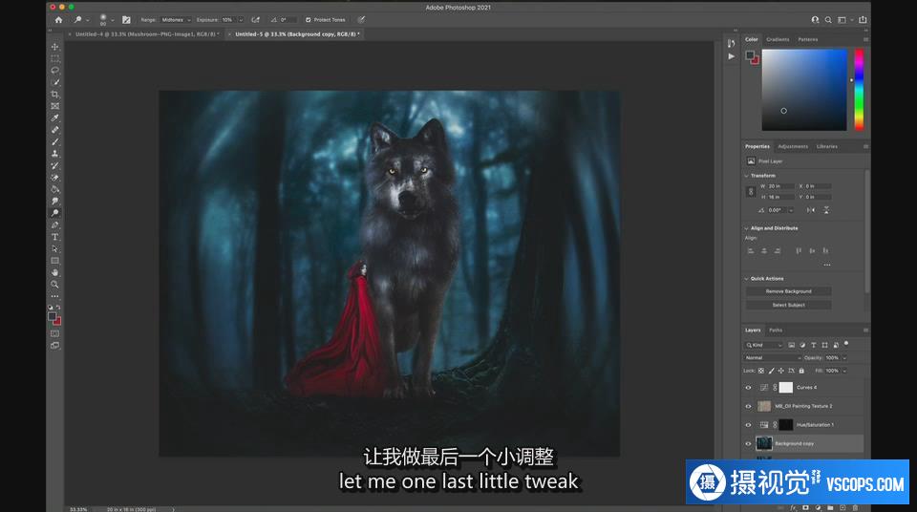This screenshot has width=917, height=512.
Task: Open the search icon at top right
Action: (x=828, y=20)
